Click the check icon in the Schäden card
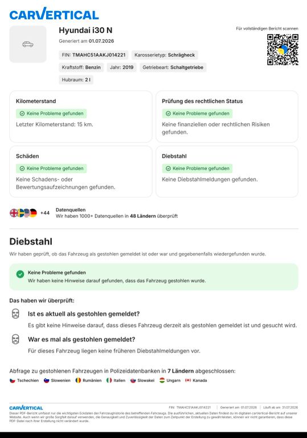The image size is (307, 438). (x=22, y=168)
